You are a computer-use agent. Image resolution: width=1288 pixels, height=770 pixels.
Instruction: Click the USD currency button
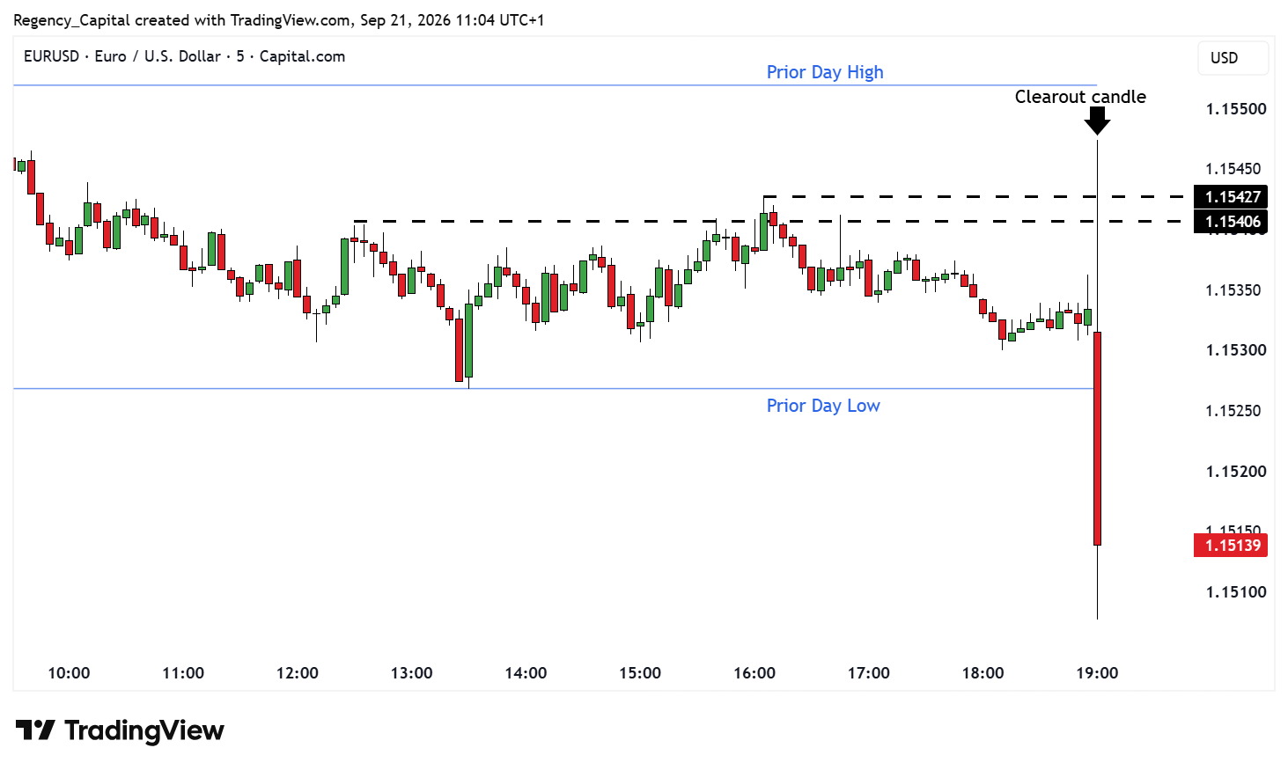click(1233, 58)
